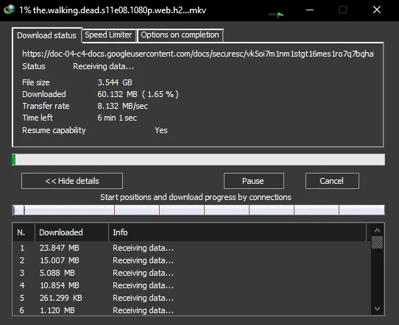399x325 pixels.
Task: Click the Status text Receiving data...
Action: (x=103, y=66)
